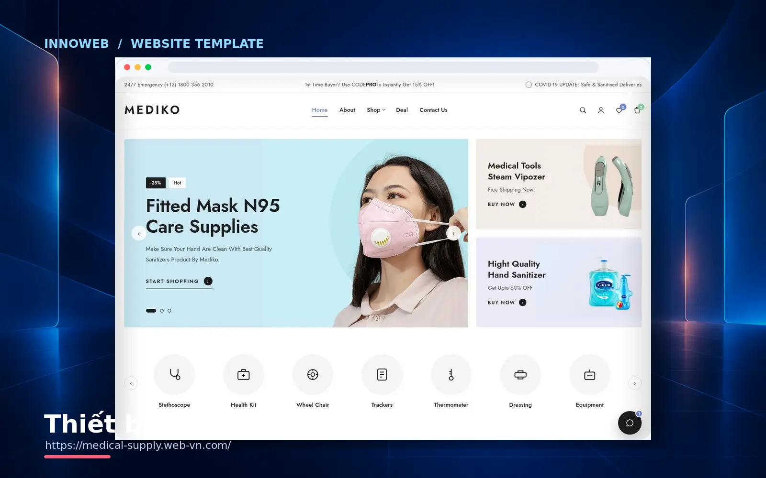Screen dimensions: 766x478
Task: Show previous categories in carousel
Action: click(131, 383)
